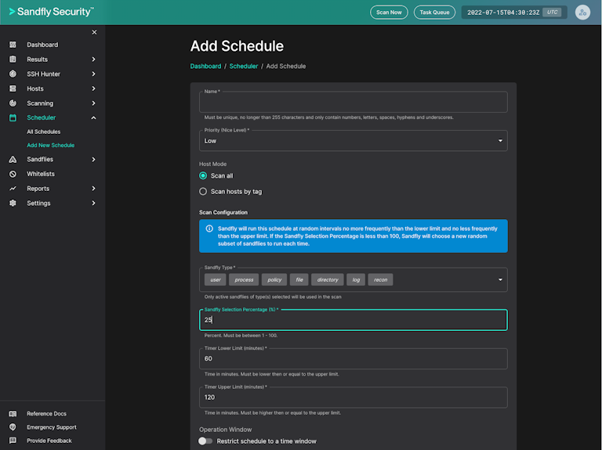Click the Scan Configuration heading

click(223, 212)
